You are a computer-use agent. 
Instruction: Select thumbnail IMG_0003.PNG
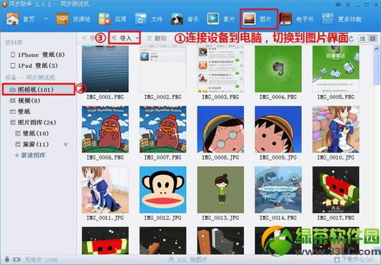pos(220,69)
